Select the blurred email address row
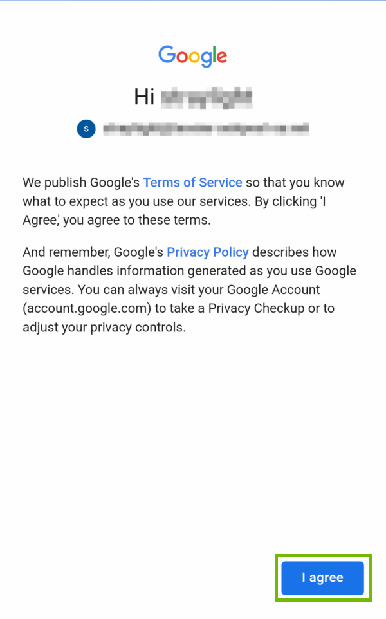This screenshot has width=386, height=619. click(x=206, y=129)
